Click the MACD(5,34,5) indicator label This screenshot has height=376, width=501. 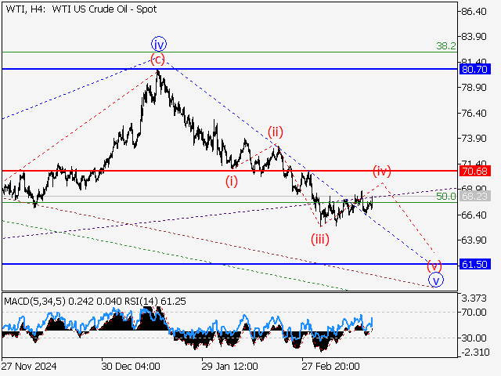click(x=36, y=300)
